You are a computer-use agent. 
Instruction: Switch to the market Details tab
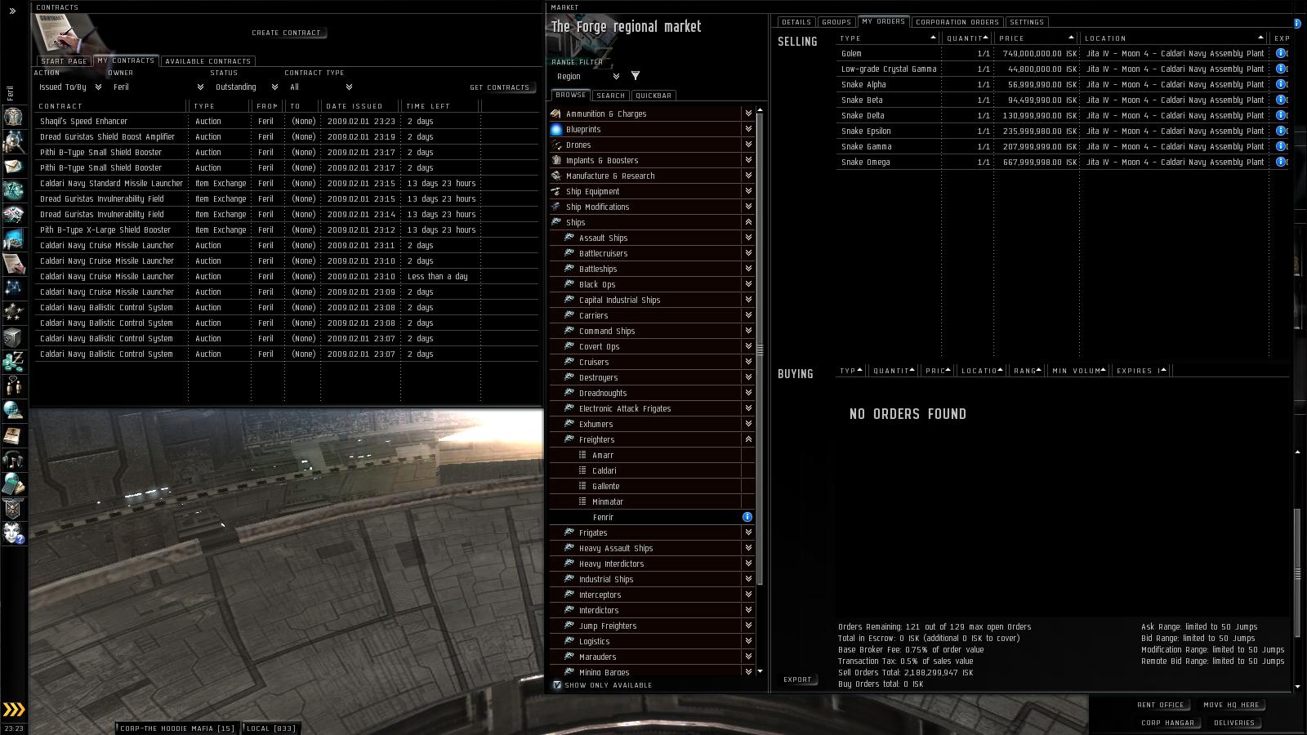click(796, 22)
